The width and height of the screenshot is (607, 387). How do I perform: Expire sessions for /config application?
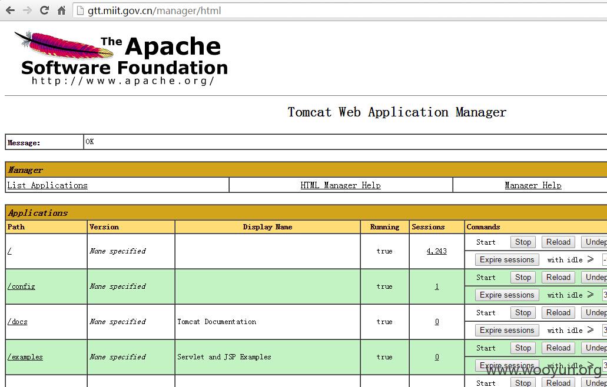[507, 295]
